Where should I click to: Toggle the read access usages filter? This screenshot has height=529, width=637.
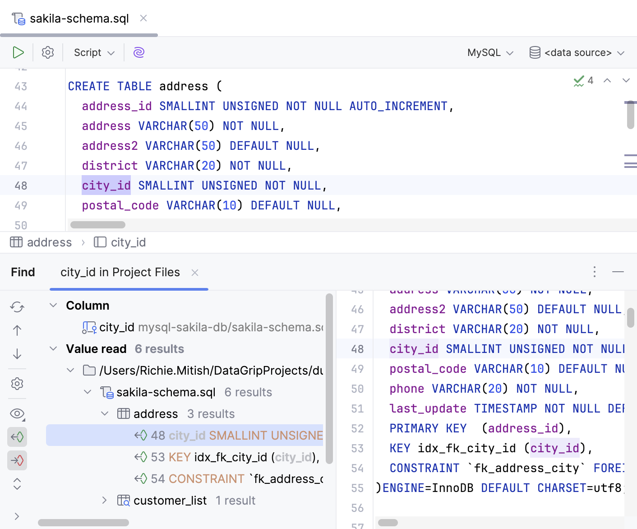point(17,437)
